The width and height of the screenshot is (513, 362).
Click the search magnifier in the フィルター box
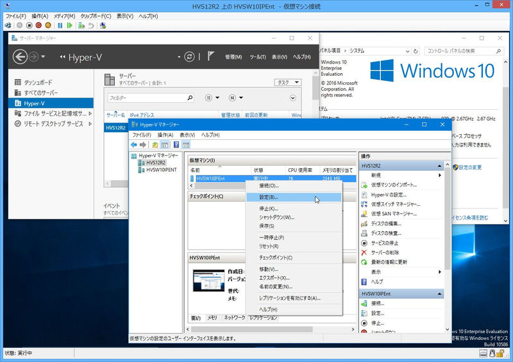[190, 98]
